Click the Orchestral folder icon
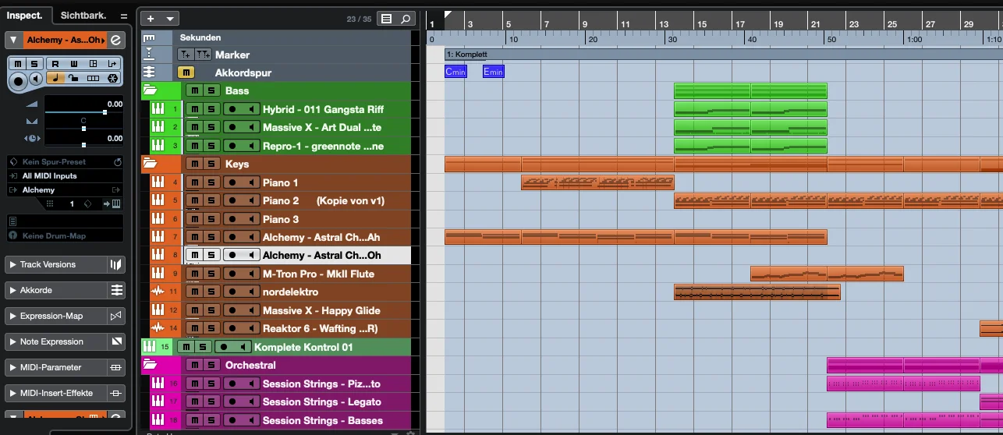This screenshot has width=1003, height=435. click(x=150, y=365)
